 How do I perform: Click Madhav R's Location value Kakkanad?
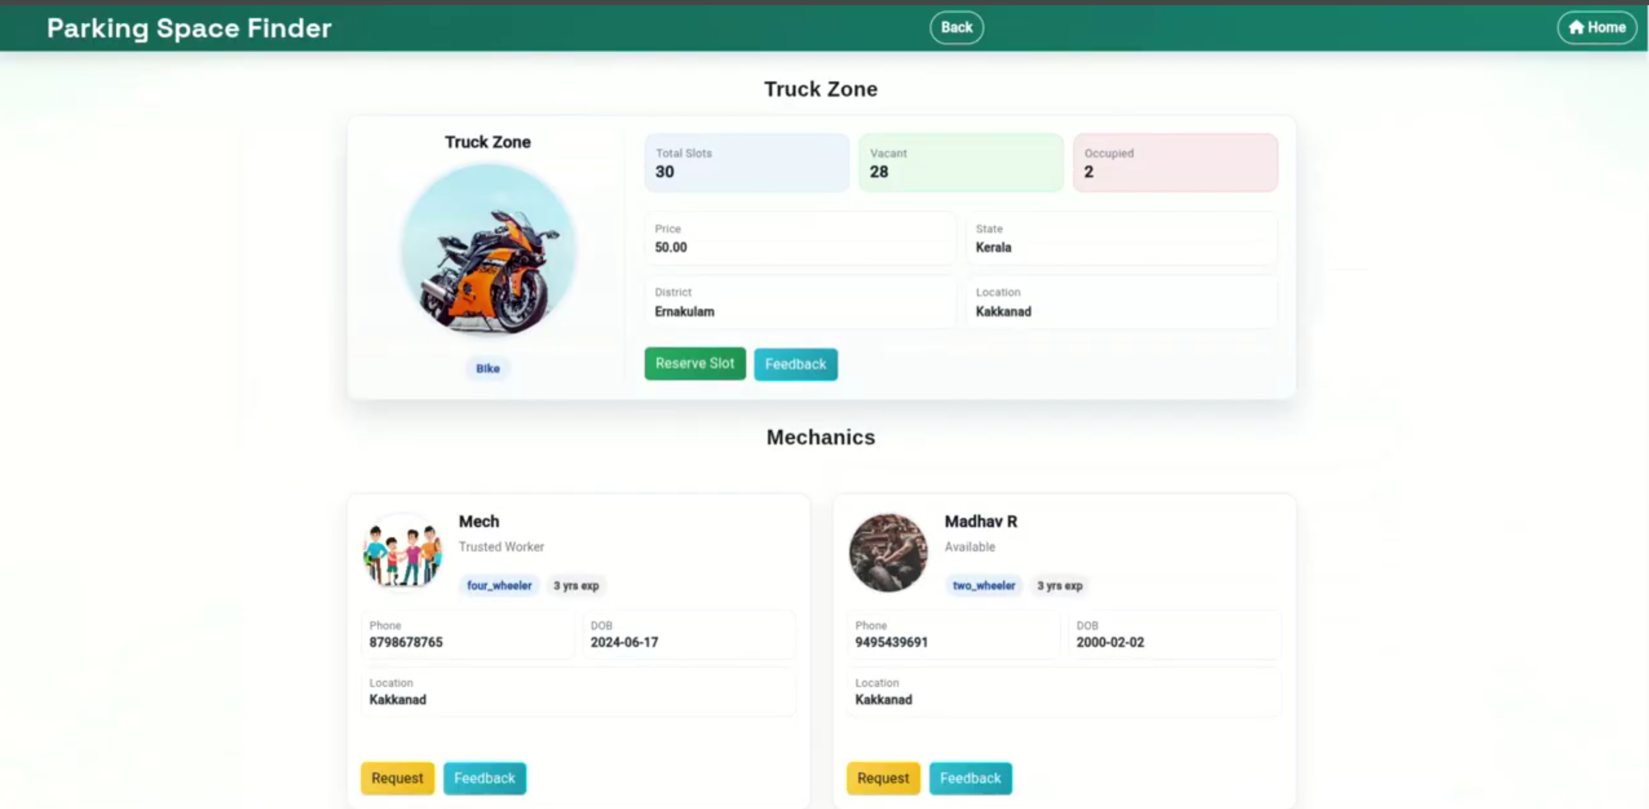click(x=883, y=700)
